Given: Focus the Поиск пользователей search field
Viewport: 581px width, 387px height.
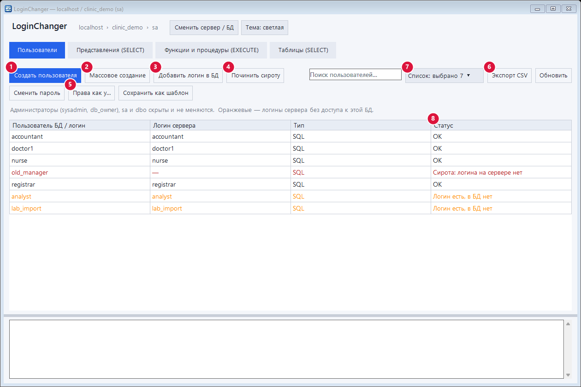Looking at the screenshot, I should (355, 75).
